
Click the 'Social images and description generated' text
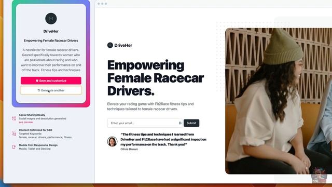pyautogui.click(x=43, y=118)
